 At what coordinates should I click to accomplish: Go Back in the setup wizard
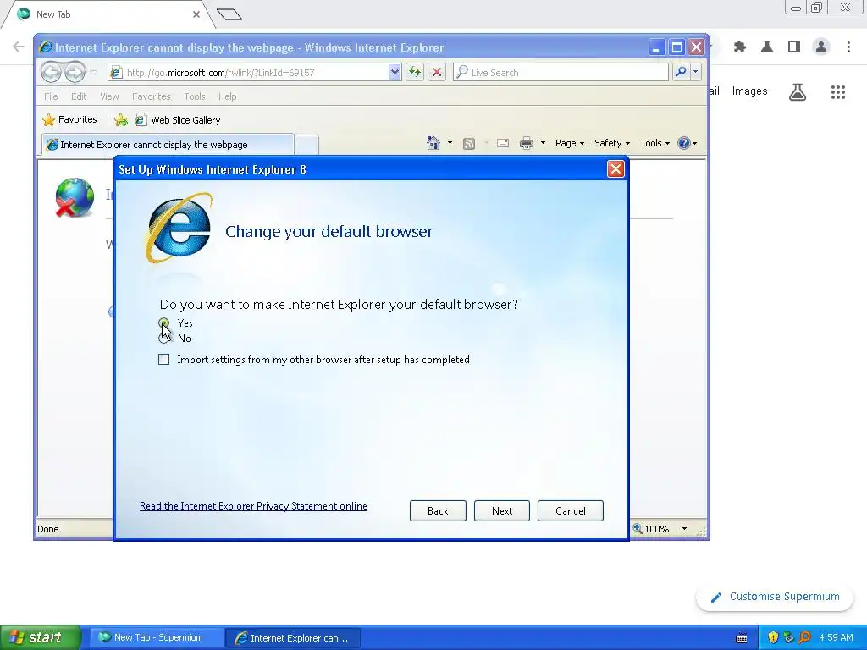(x=438, y=510)
